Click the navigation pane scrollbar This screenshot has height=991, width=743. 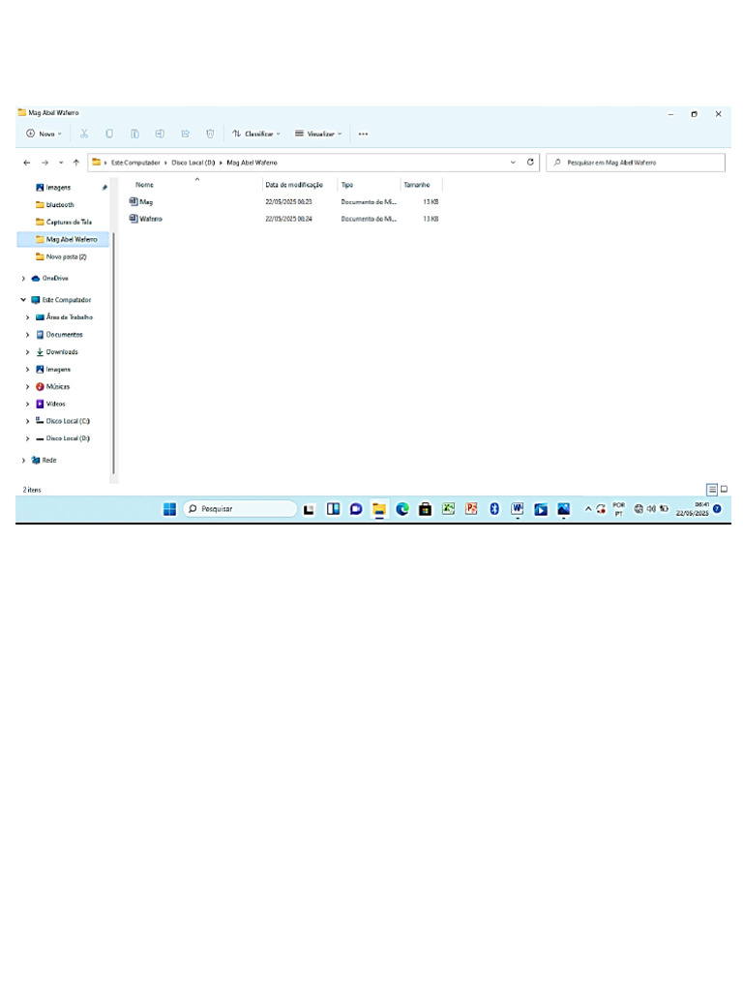tap(114, 352)
